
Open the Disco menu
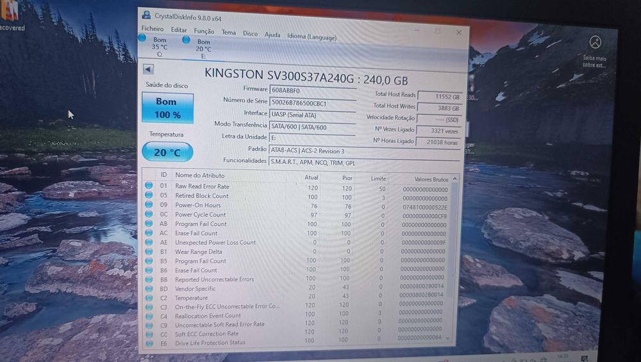[x=250, y=33]
